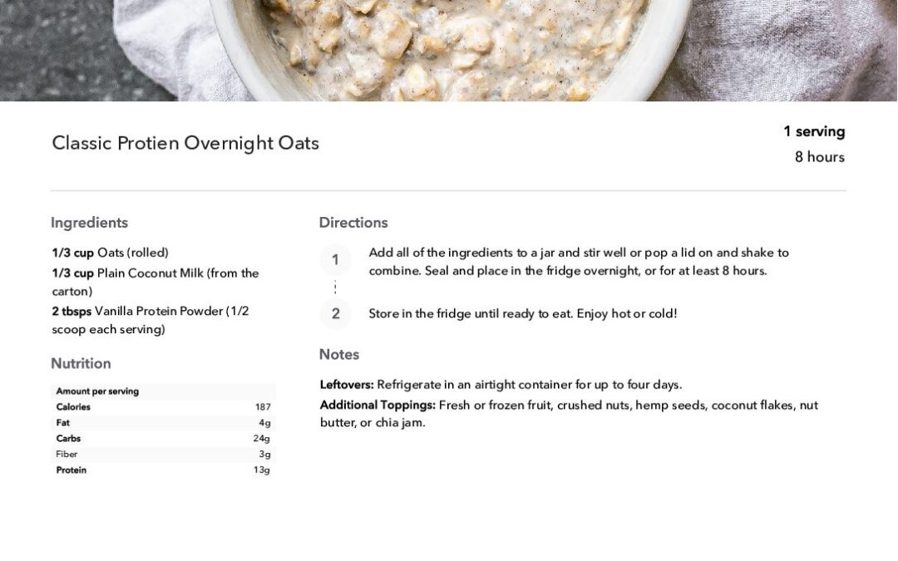Select the Vanilla Protein Powder ingredient
898x561 pixels.
pyautogui.click(x=150, y=320)
